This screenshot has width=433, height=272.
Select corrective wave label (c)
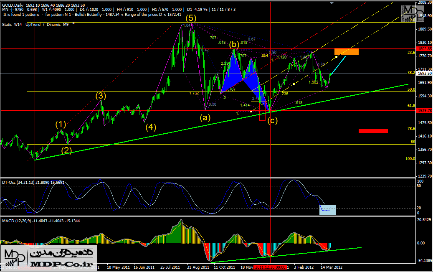[x=272, y=120]
